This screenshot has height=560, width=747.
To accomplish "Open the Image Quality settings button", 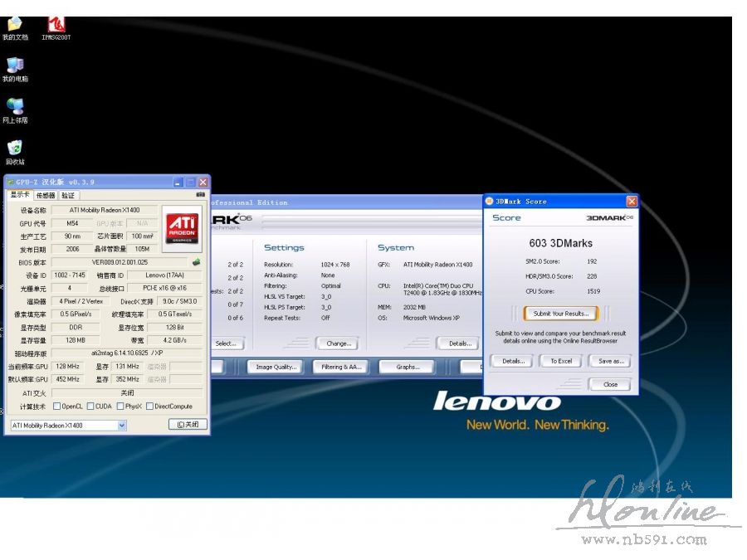I will (x=276, y=367).
